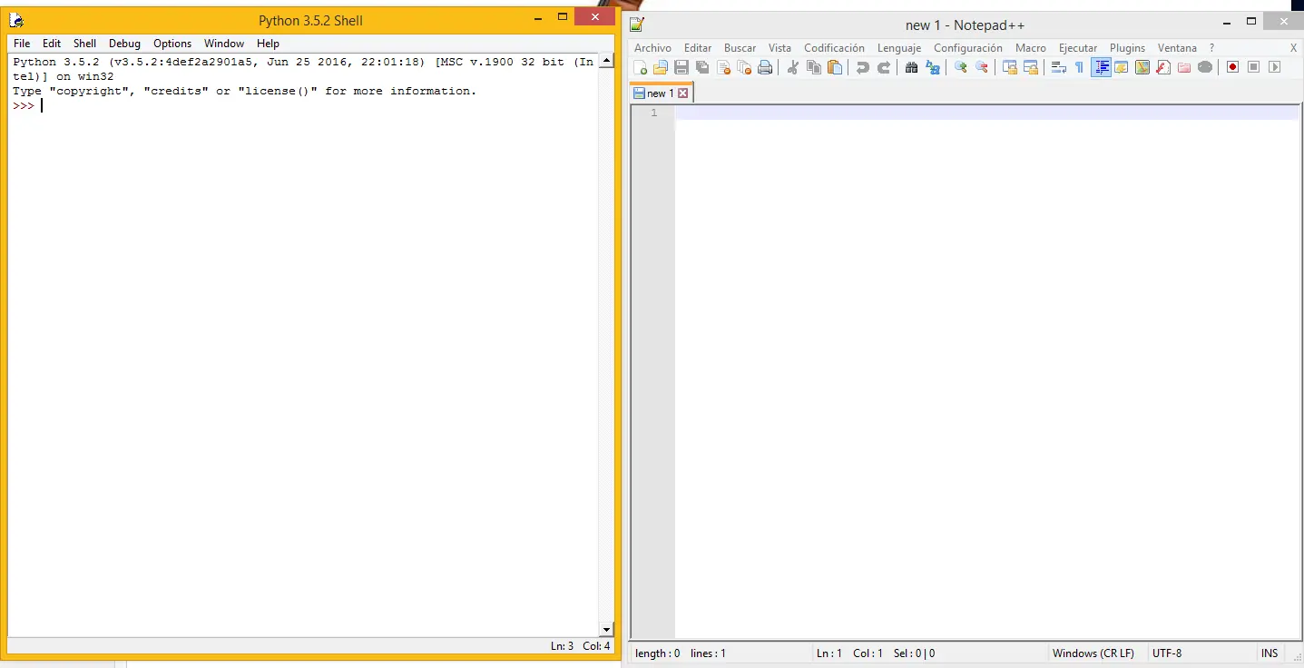Click the 'UTF-8' encoding status field
This screenshot has height=668, width=1304.
tap(1167, 653)
